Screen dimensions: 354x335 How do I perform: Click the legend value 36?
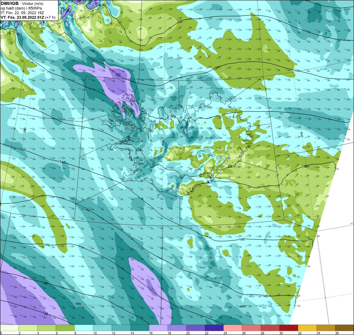pyautogui.click(x=337, y=333)
